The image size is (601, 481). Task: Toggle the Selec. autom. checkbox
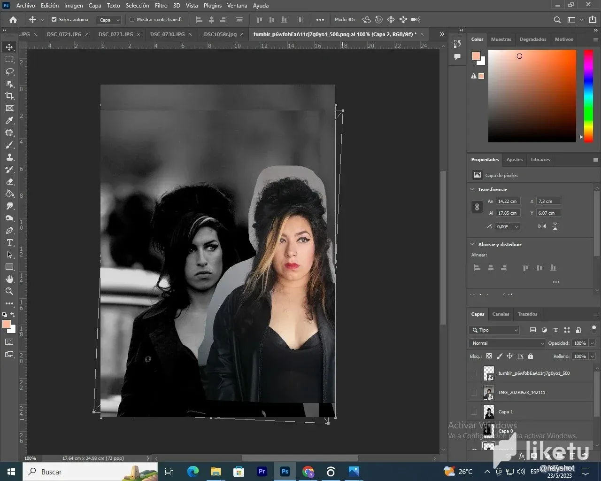[54, 20]
